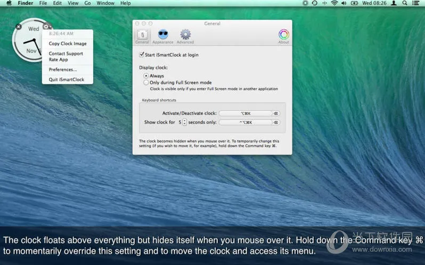Select Only during Full Screen mode option
425x265 pixels.
[x=146, y=82]
